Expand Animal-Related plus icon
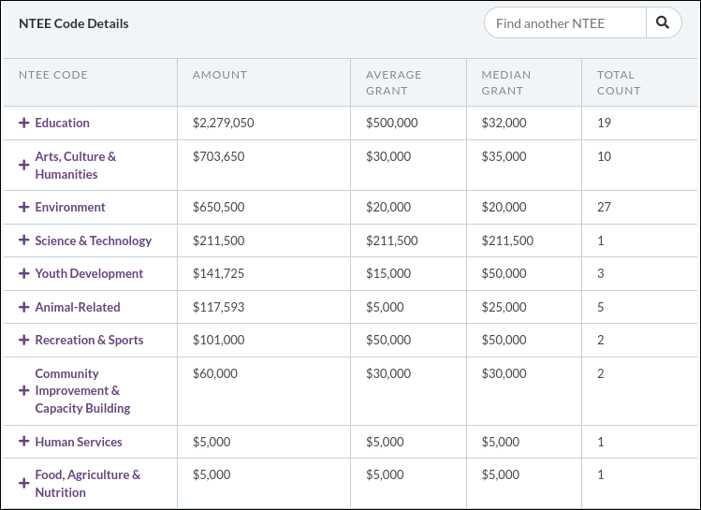Viewport: 701px width, 510px height. pos(24,307)
